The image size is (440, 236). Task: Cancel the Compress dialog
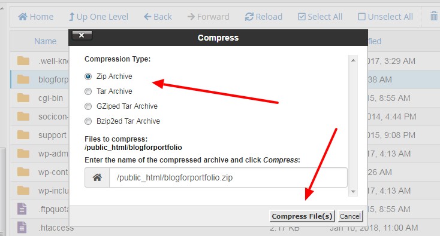(350, 216)
